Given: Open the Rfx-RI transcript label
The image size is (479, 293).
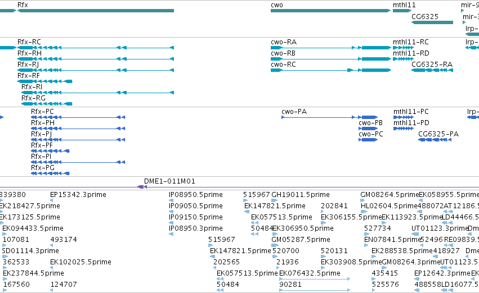Looking at the screenshot, I should pos(32,87).
